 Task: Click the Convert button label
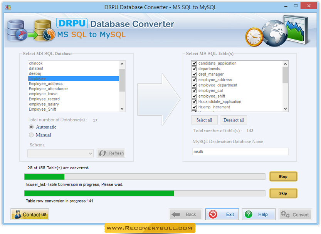coord(301,215)
